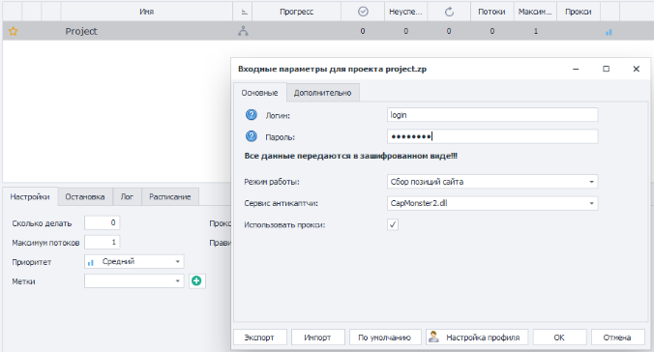654x352 pixels.
Task: Toggle the Использовать прокси checkbox
Action: [393, 224]
